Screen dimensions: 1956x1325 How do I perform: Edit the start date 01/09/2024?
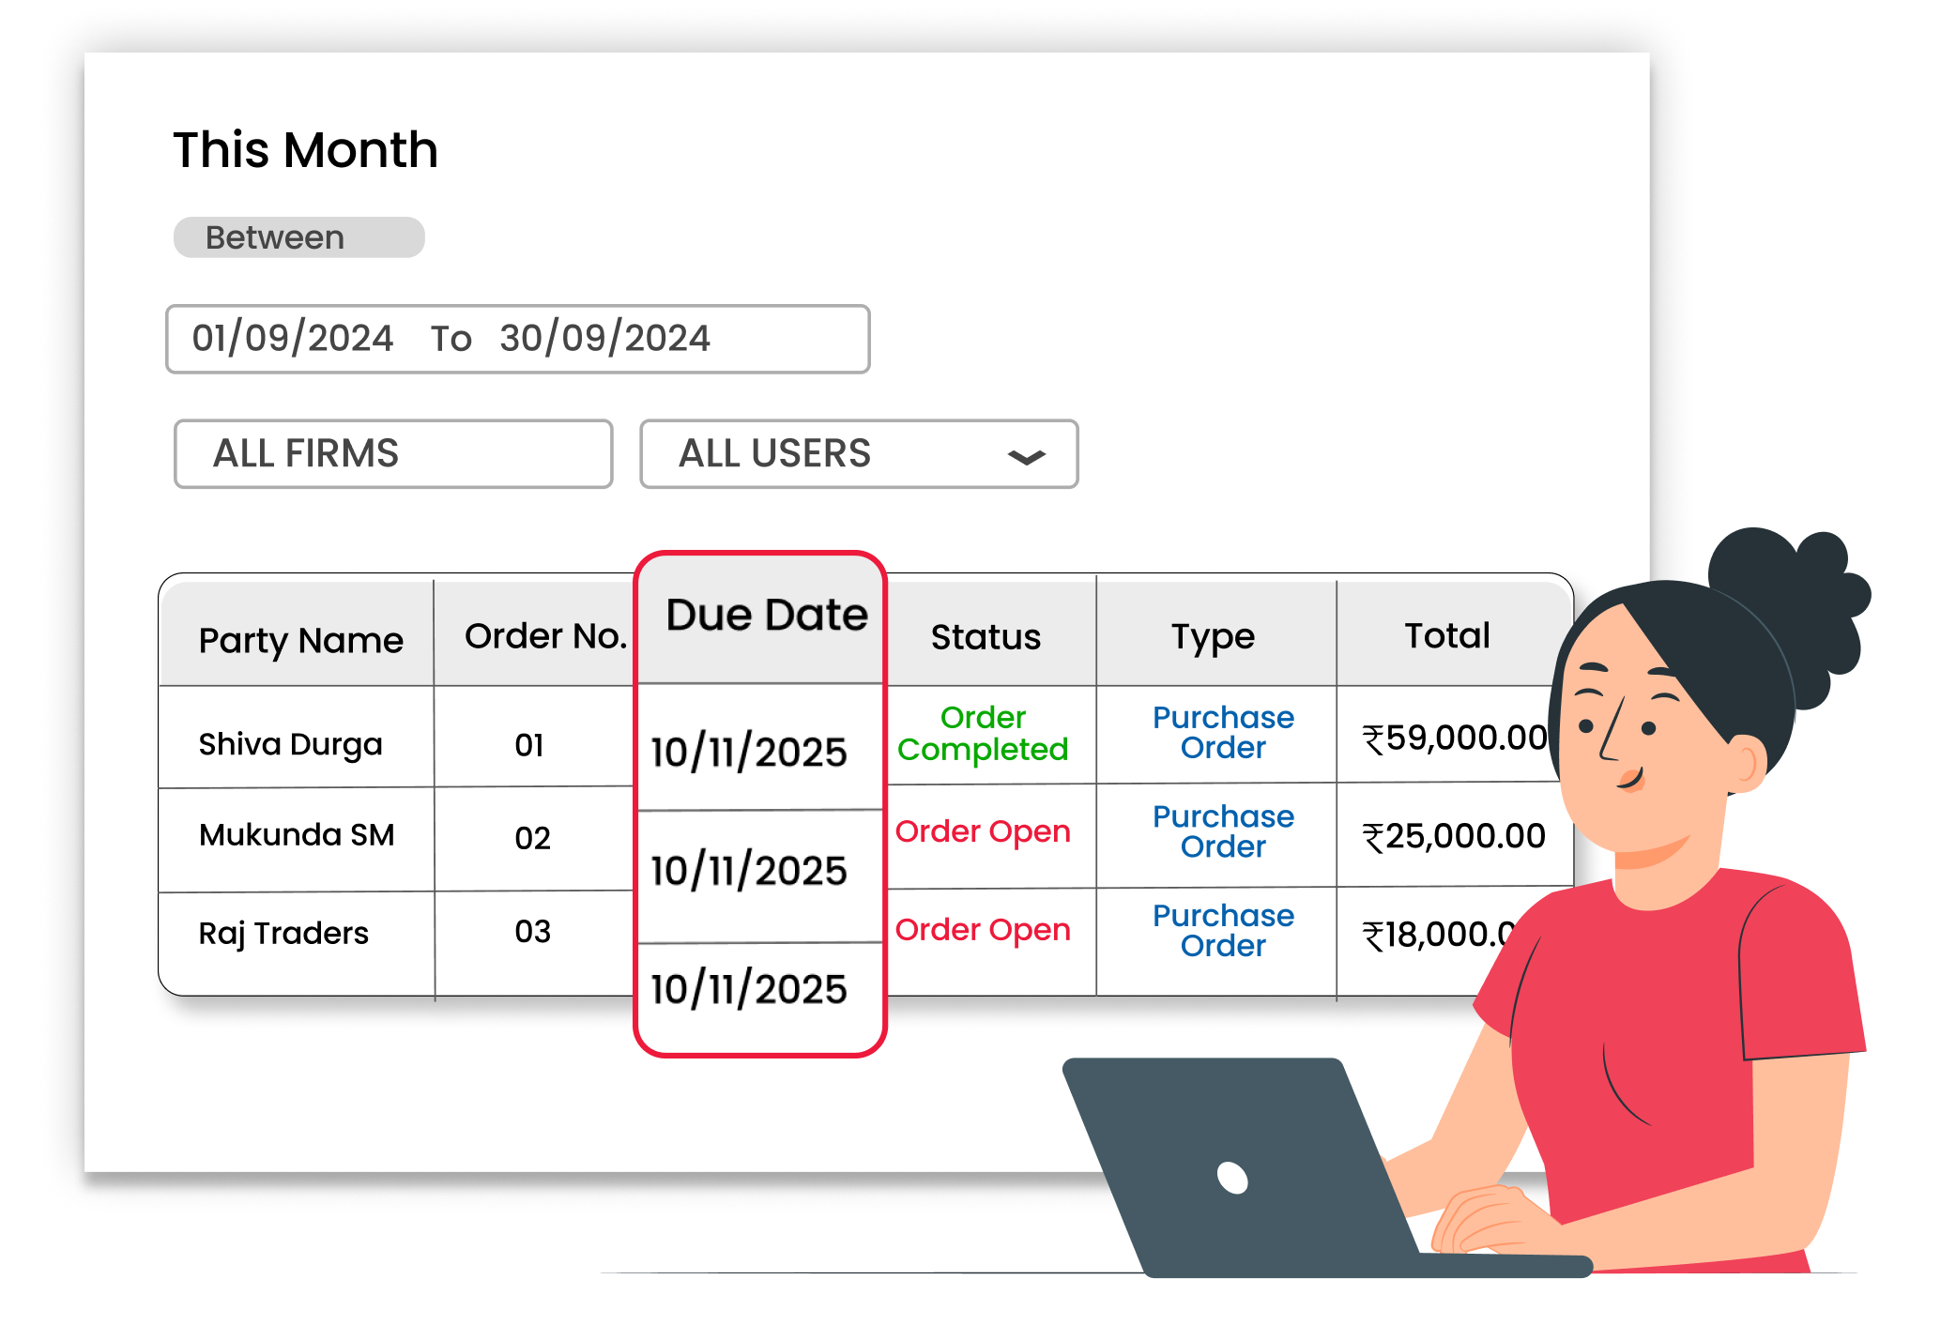(292, 339)
